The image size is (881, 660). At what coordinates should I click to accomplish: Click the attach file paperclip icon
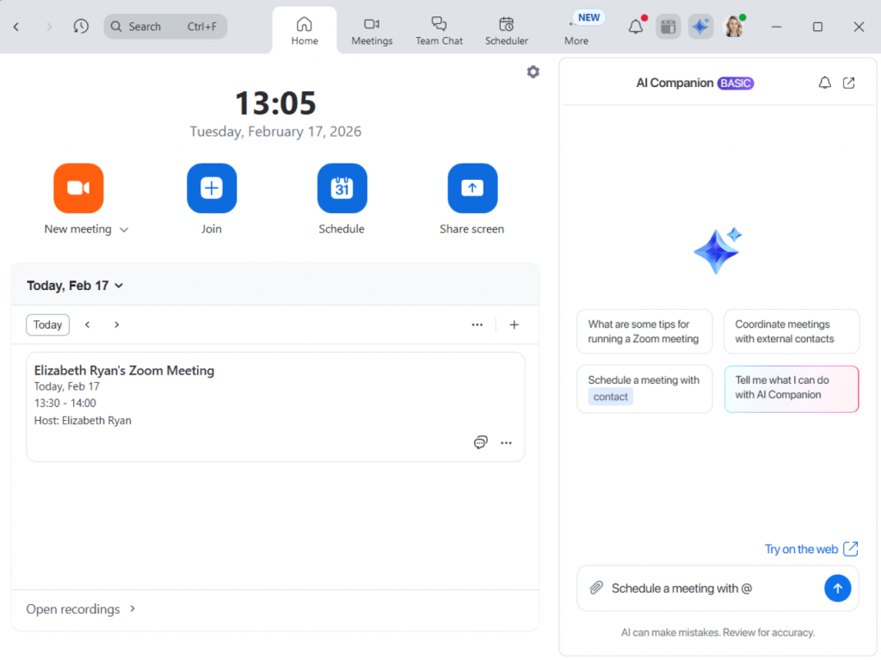click(595, 588)
